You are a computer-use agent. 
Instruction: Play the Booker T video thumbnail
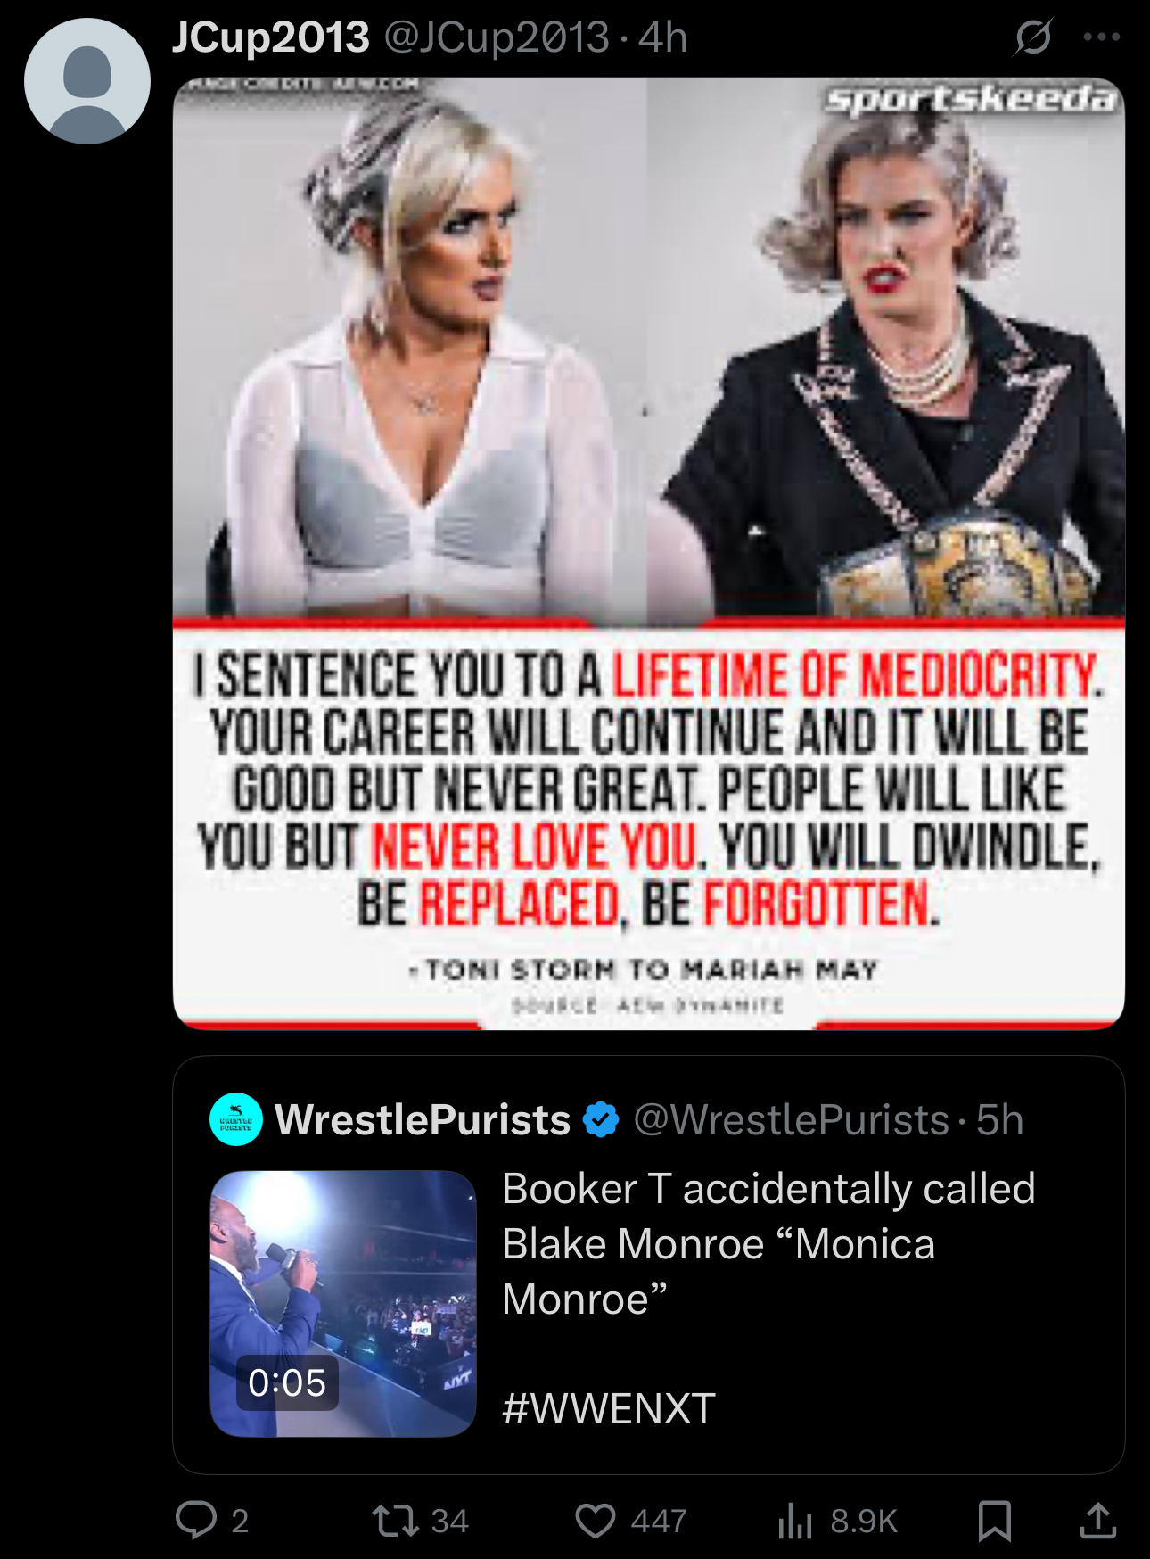tap(343, 1304)
